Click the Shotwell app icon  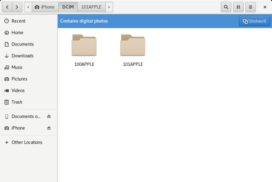point(245,21)
